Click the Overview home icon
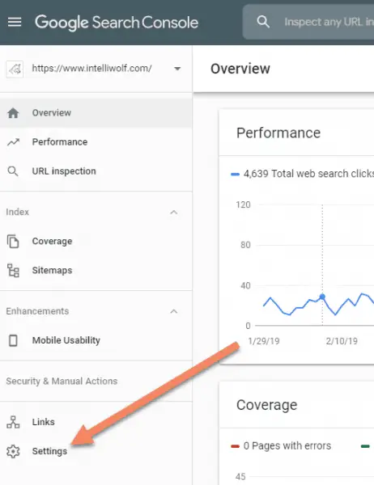 pos(13,113)
